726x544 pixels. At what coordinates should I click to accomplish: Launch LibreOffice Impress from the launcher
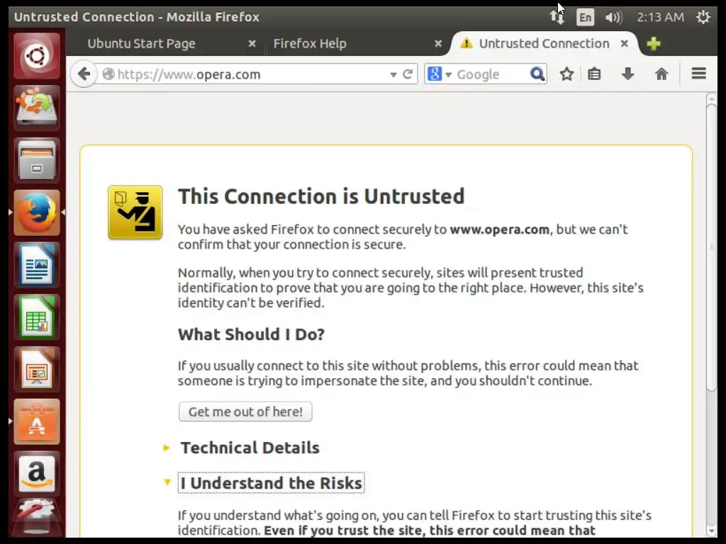click(37, 370)
